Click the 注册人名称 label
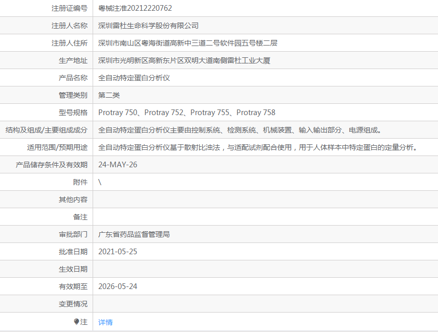The height and width of the screenshot is (332, 438). pos(70,26)
